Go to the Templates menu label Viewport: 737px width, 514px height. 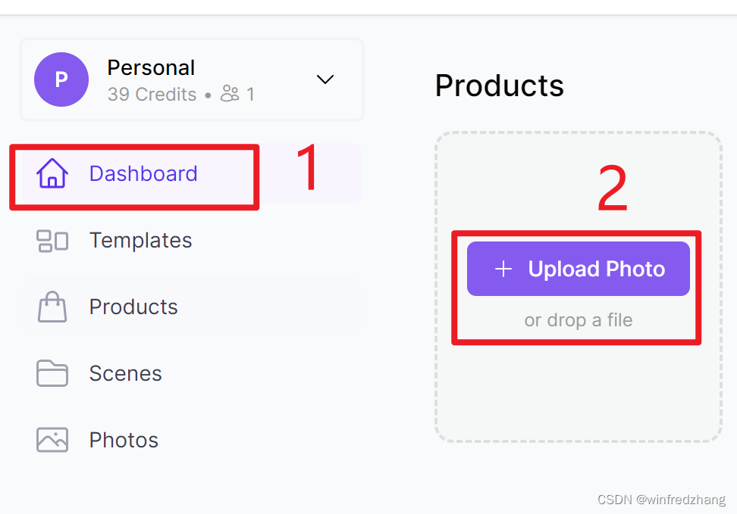140,240
